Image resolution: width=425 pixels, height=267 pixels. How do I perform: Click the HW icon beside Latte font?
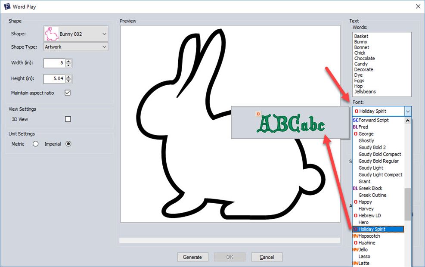(355, 263)
